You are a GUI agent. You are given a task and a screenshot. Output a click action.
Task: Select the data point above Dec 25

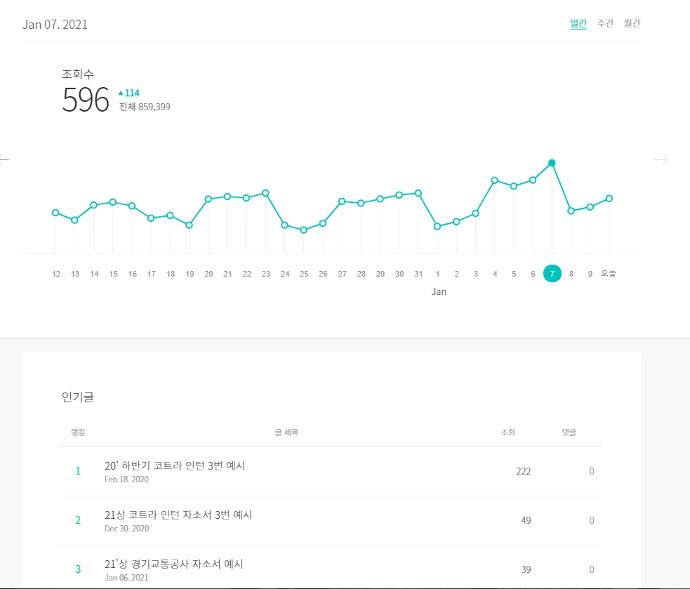pyautogui.click(x=303, y=229)
